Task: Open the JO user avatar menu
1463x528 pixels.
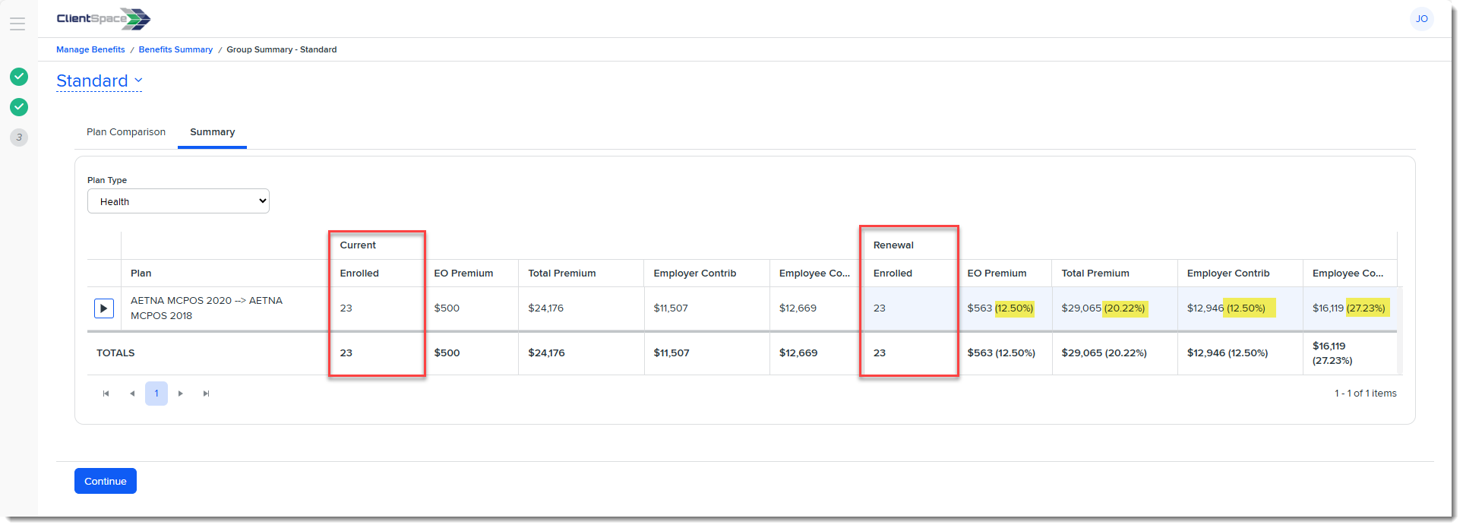Action: click(x=1420, y=19)
